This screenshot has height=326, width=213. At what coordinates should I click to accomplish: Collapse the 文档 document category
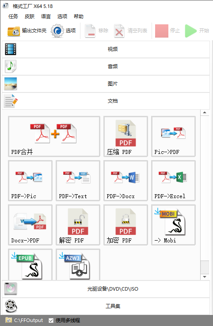click(106, 101)
